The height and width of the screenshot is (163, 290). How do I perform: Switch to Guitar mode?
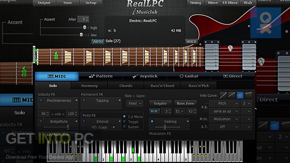pos(189,76)
